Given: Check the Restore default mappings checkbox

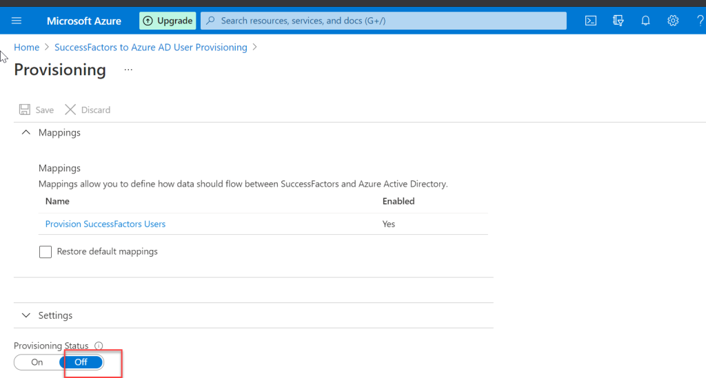Looking at the screenshot, I should point(46,252).
